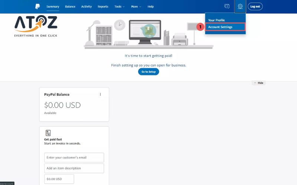The height and width of the screenshot is (185, 297).
Task: Switch to the Reports tab
Action: pyautogui.click(x=103, y=7)
